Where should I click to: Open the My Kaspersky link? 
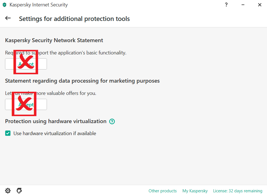click(x=195, y=191)
